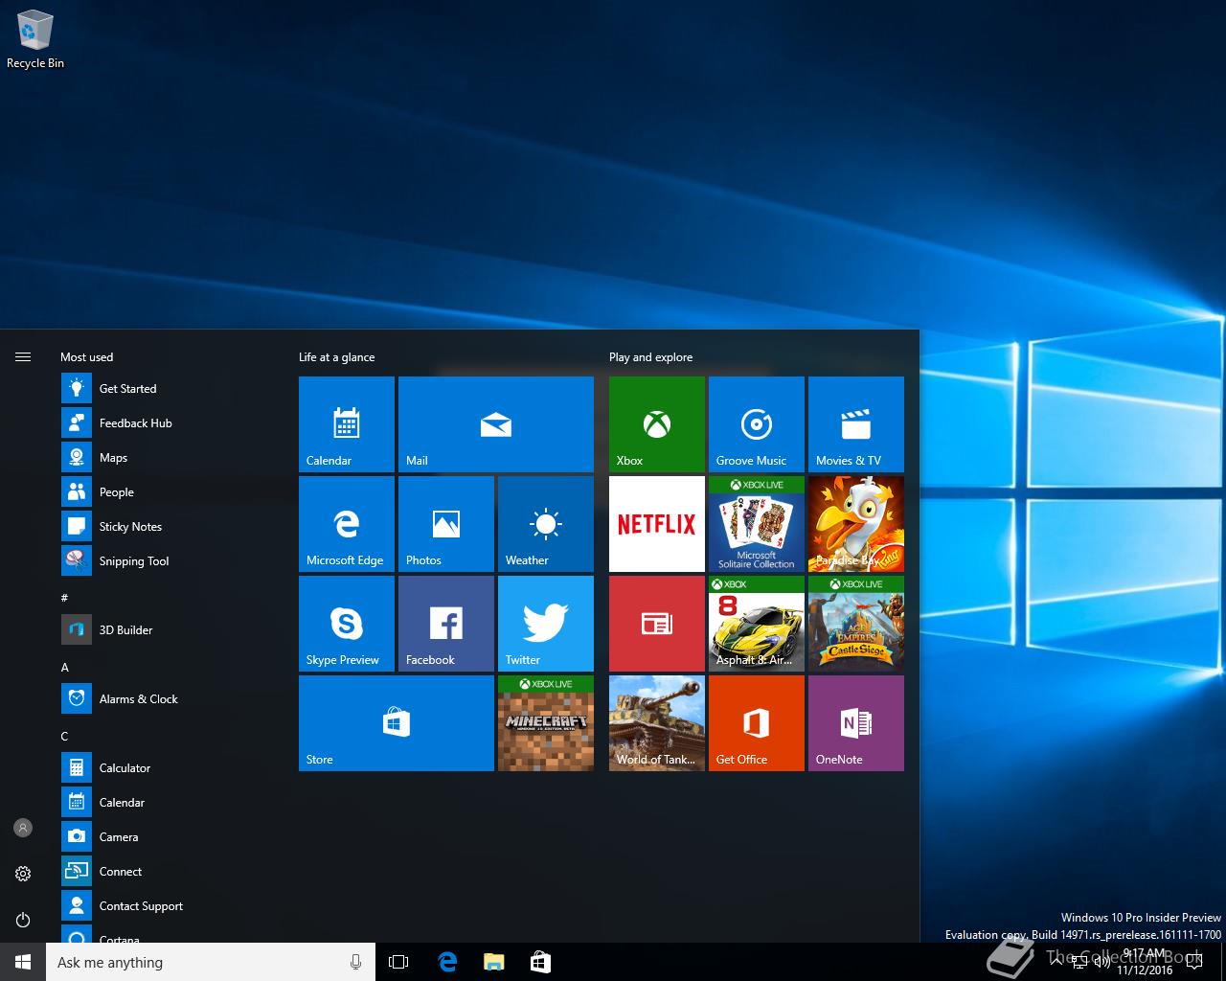Click the Life at a glance group header
The width and height of the screenshot is (1226, 981).
(337, 357)
